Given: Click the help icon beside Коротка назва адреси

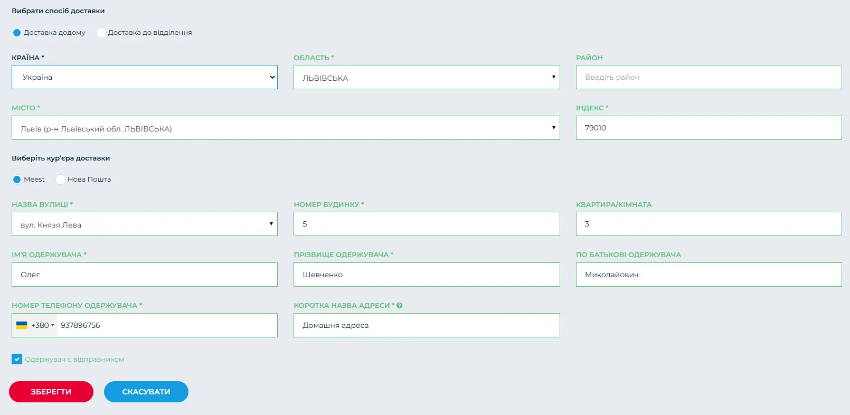Looking at the screenshot, I should (400, 306).
